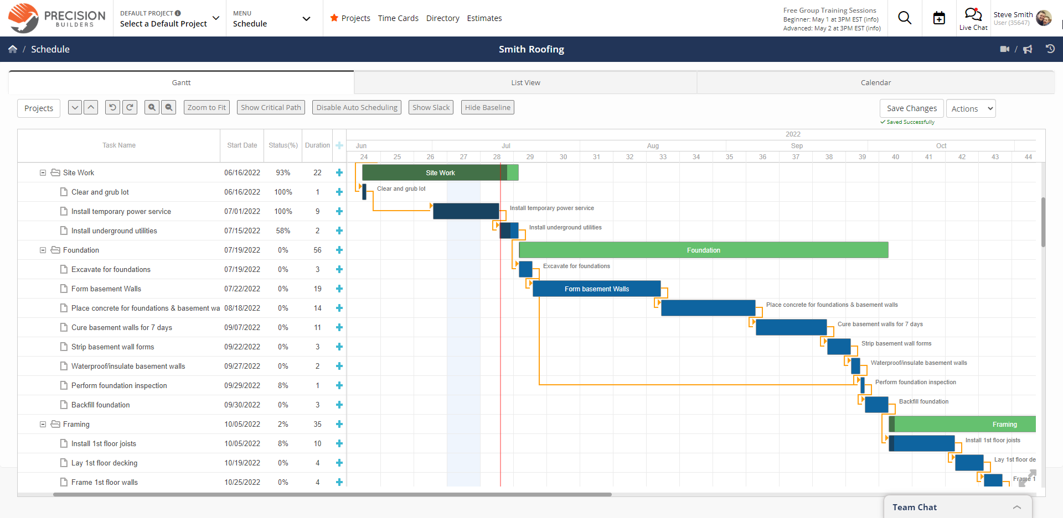
Task: Toggle Disable Auto Scheduling
Action: (x=357, y=107)
